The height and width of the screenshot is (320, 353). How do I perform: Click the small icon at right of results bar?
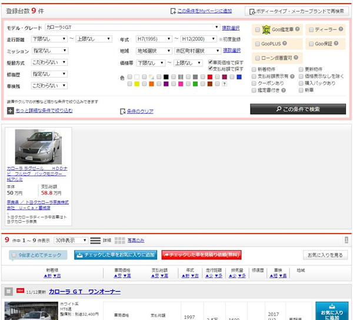point(347,240)
